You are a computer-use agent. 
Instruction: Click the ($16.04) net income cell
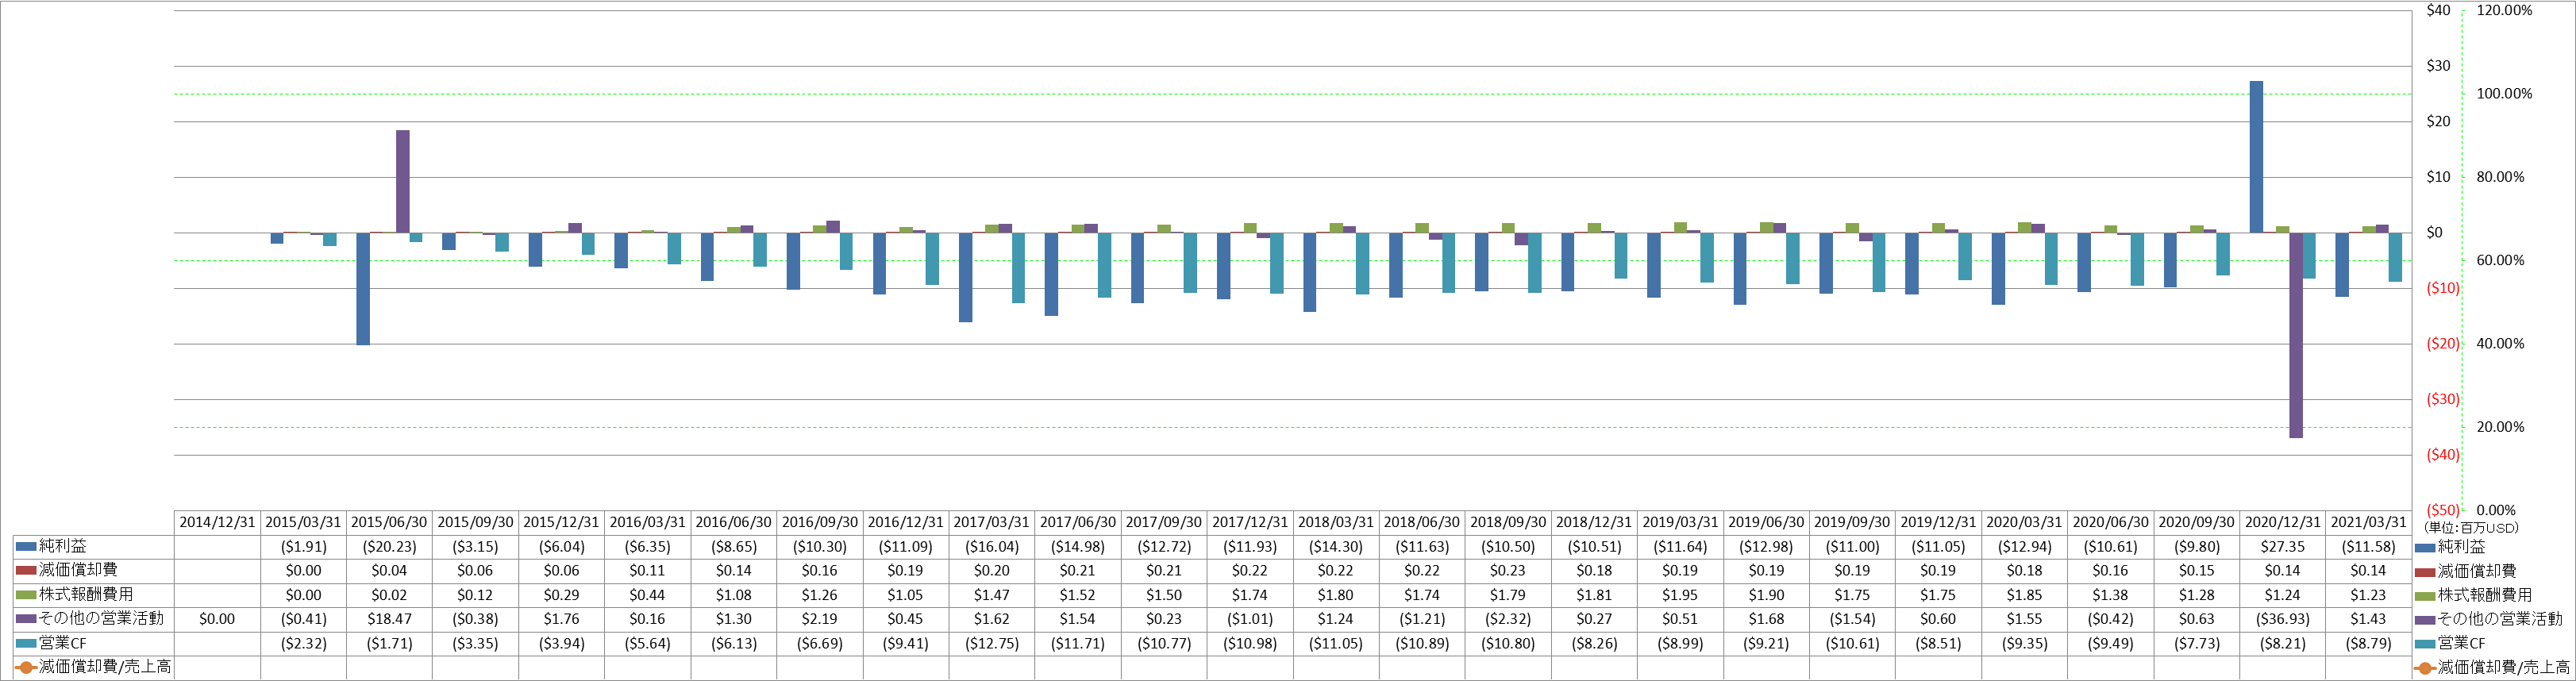[x=991, y=547]
